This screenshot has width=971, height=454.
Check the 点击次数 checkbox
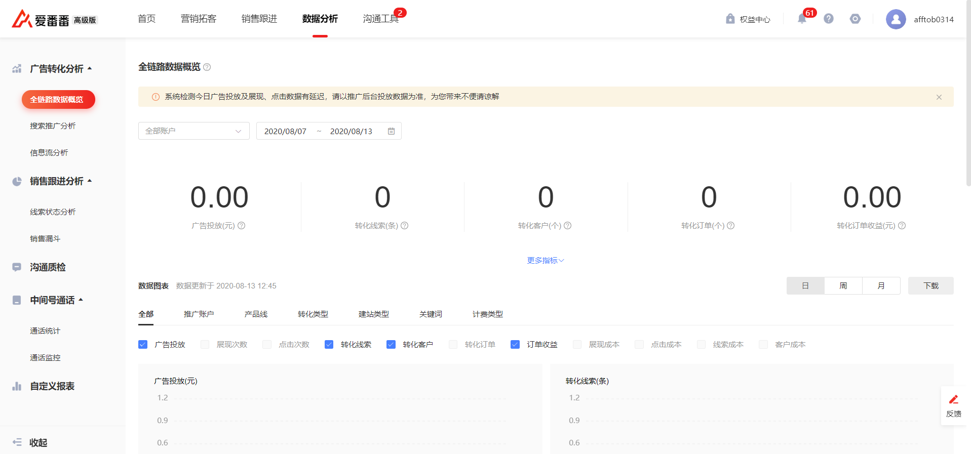tap(267, 345)
